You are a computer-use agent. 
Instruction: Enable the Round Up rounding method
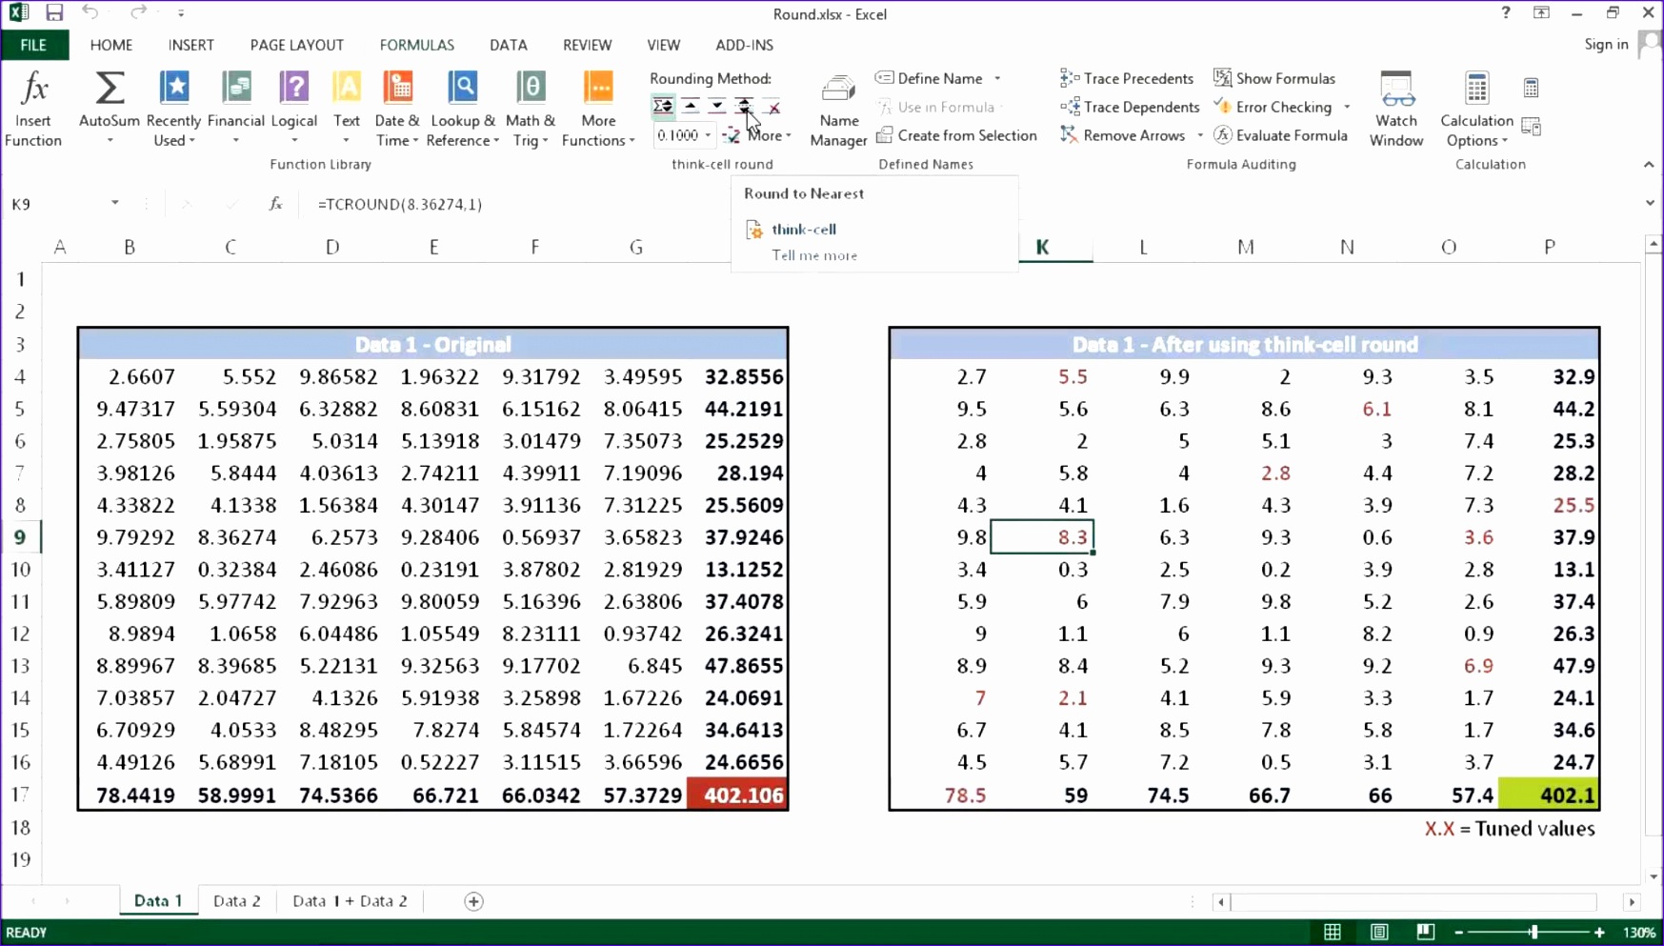(690, 106)
